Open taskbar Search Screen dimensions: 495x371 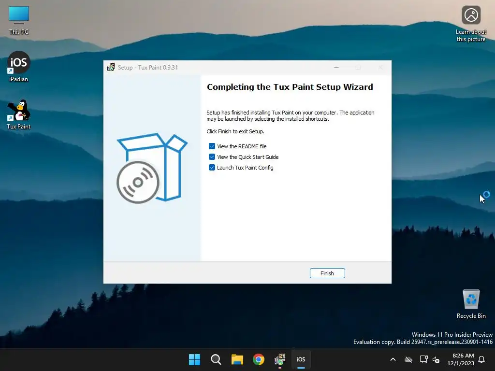point(216,359)
